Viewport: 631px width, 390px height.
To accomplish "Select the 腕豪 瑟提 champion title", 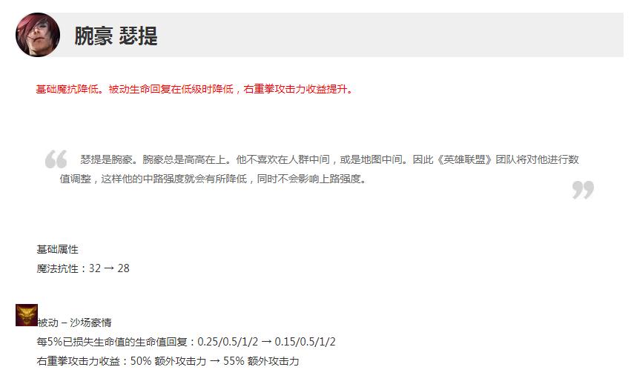I will tap(116, 36).
